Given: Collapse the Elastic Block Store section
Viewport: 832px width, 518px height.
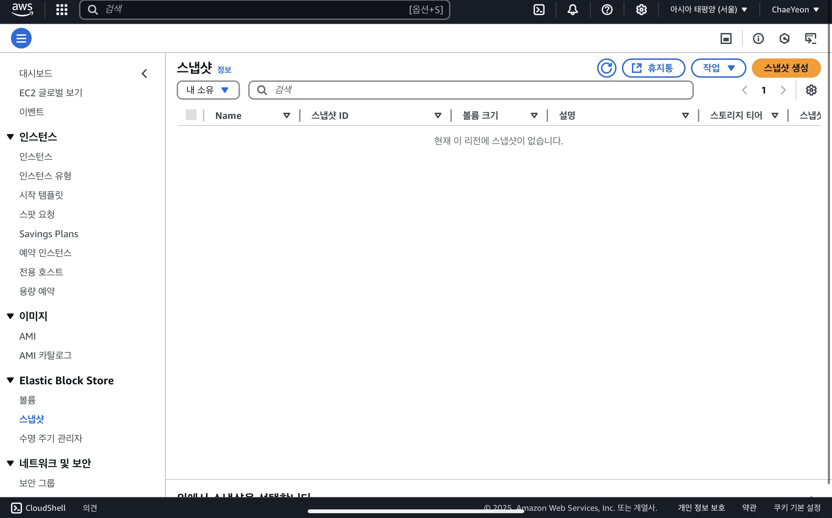Looking at the screenshot, I should (x=10, y=380).
